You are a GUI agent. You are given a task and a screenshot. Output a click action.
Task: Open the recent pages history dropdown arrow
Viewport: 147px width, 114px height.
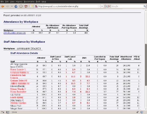click(x=12, y=6)
